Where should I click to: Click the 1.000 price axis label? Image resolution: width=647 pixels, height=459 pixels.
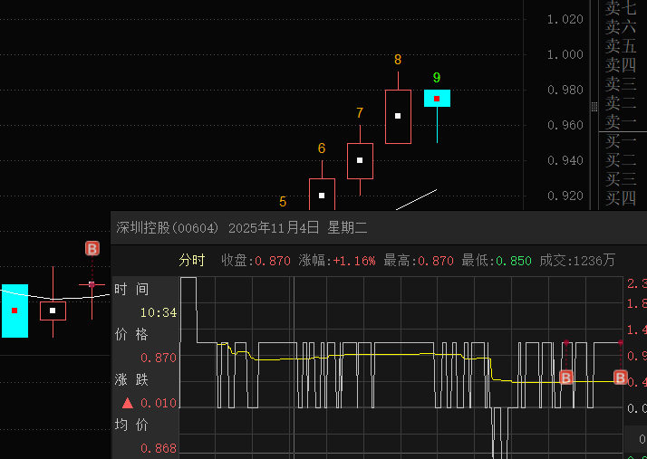coord(565,54)
